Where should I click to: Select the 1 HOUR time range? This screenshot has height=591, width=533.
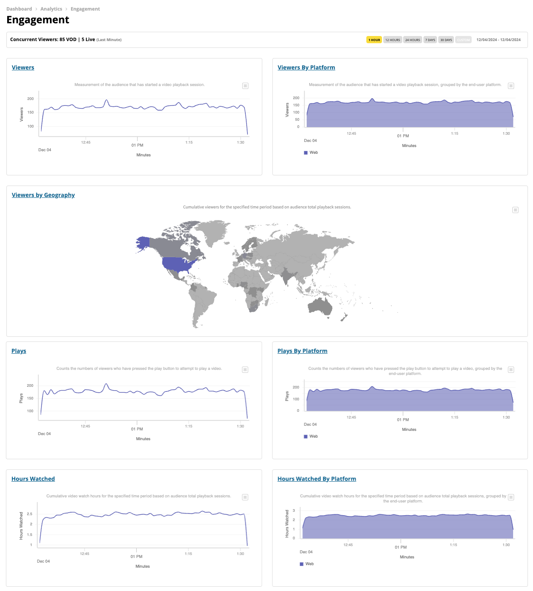pyautogui.click(x=374, y=40)
